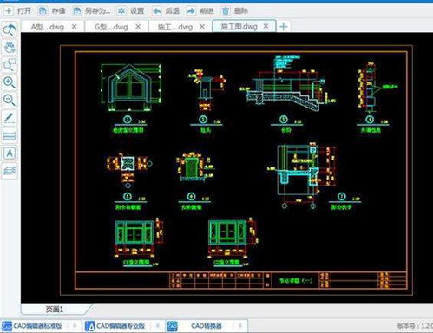Select the line drawing pencil tool

click(10, 118)
